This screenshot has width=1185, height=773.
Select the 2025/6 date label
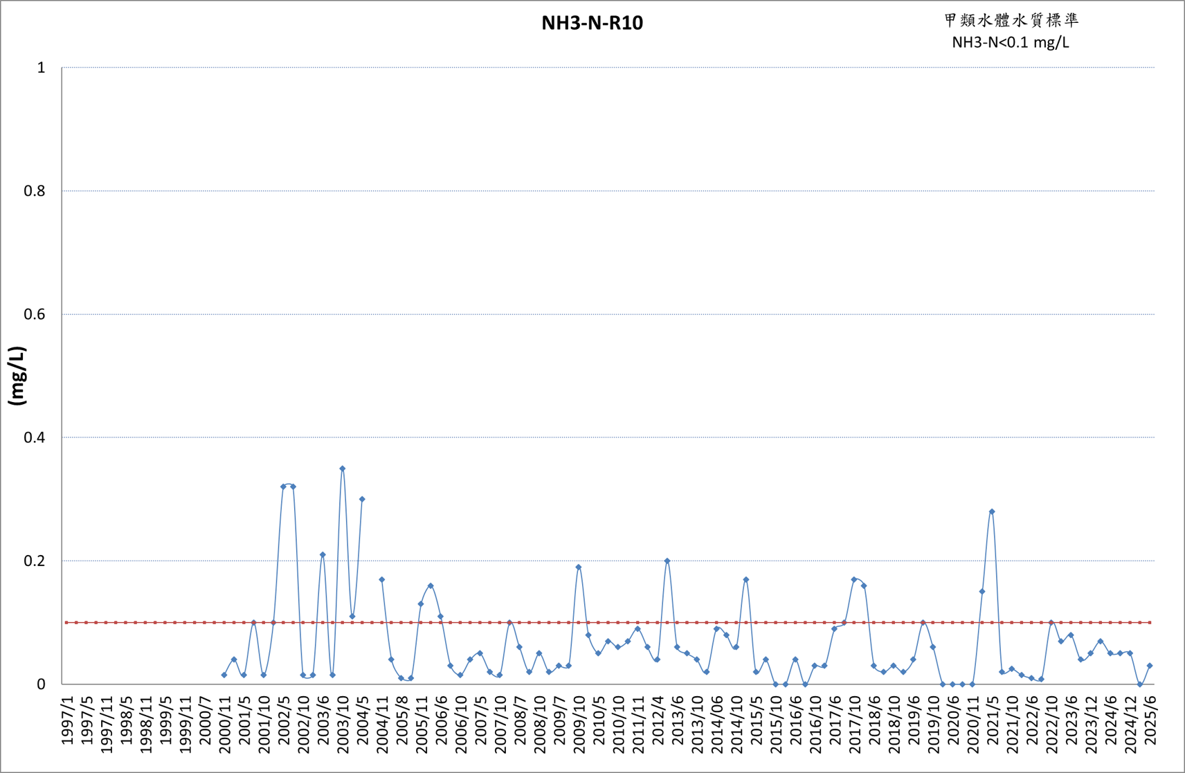1150,721
